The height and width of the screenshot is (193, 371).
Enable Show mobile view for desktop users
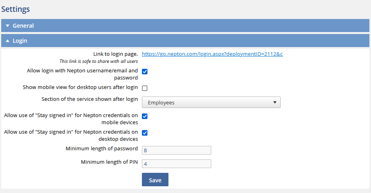145,88
